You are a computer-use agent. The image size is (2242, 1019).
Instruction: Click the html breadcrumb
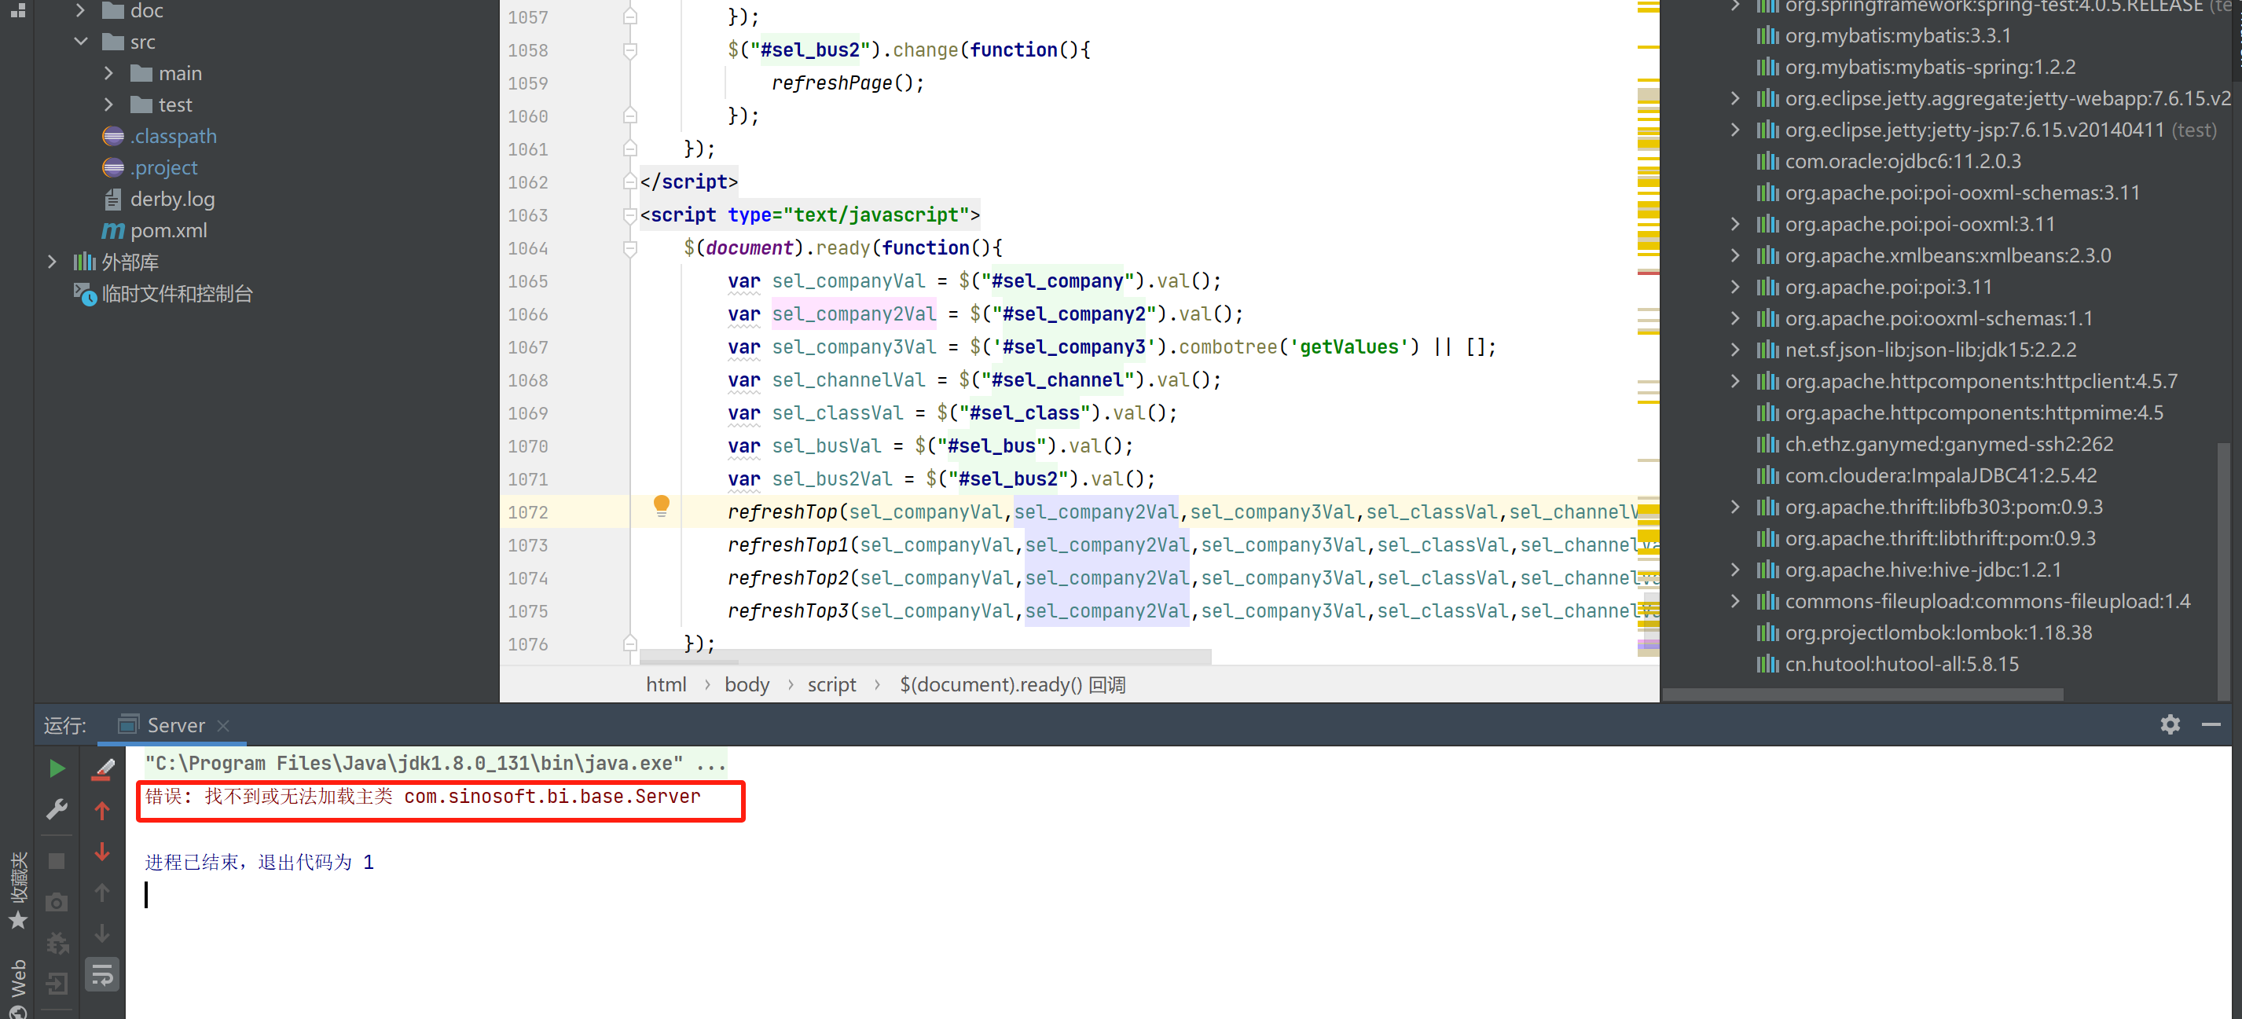[666, 685]
